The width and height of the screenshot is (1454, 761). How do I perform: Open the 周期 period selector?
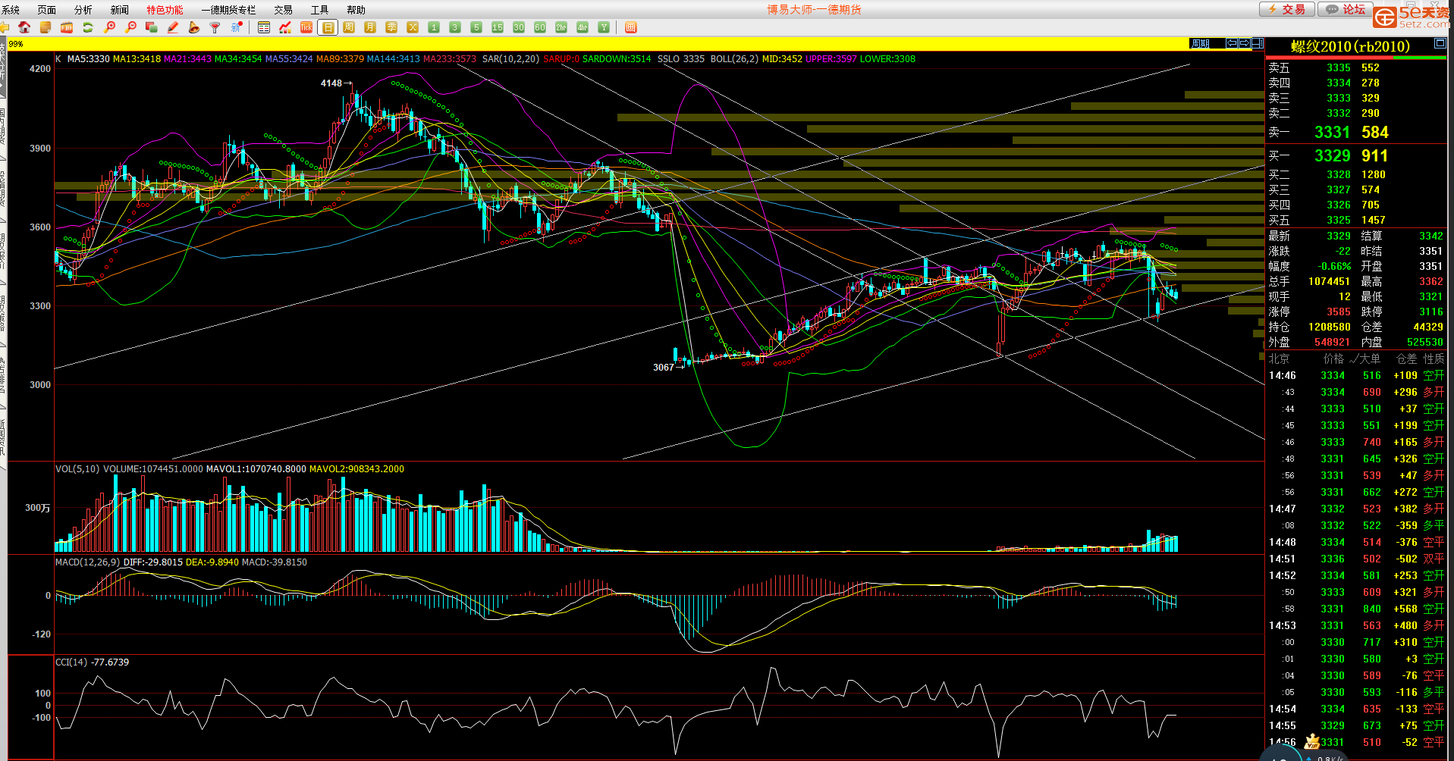point(1201,43)
